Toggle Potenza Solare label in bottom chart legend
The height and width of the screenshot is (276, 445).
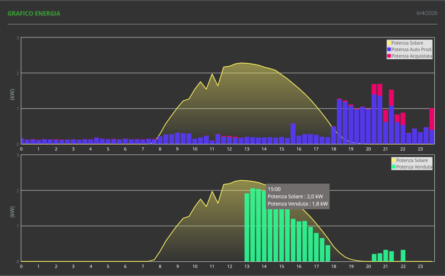(x=412, y=160)
